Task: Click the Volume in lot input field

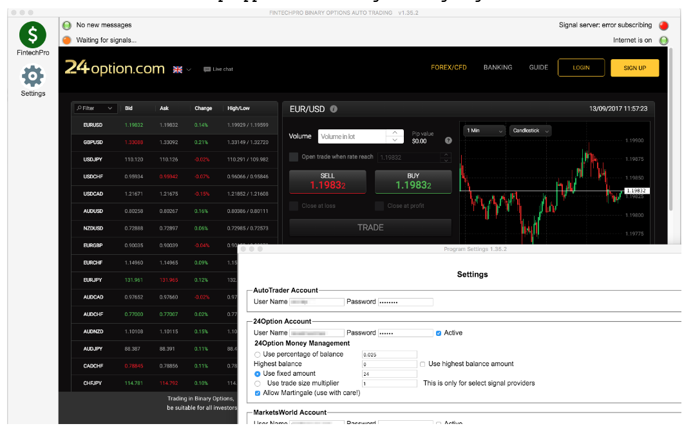Action: click(352, 136)
